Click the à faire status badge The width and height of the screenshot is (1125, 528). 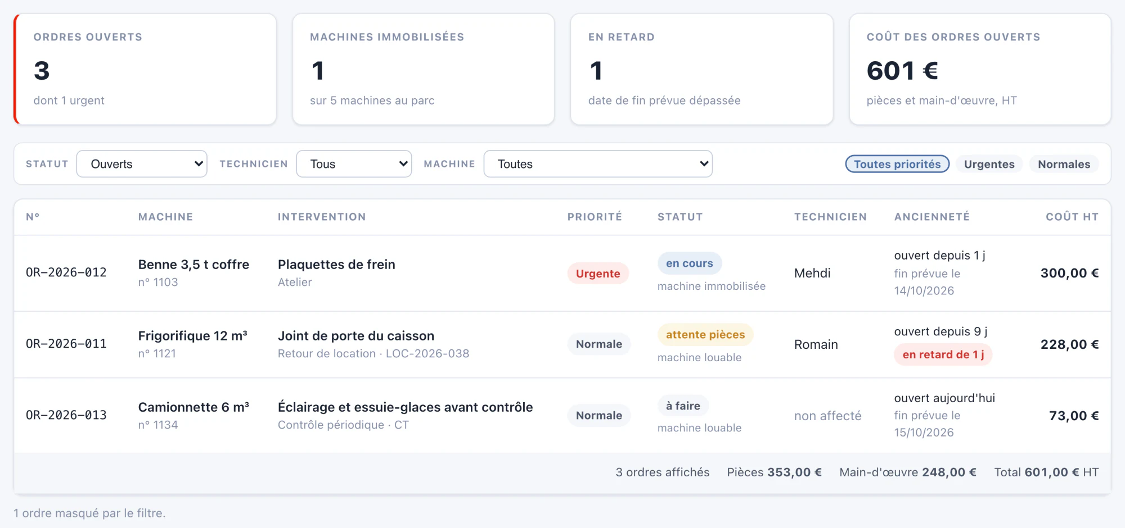[x=683, y=406]
